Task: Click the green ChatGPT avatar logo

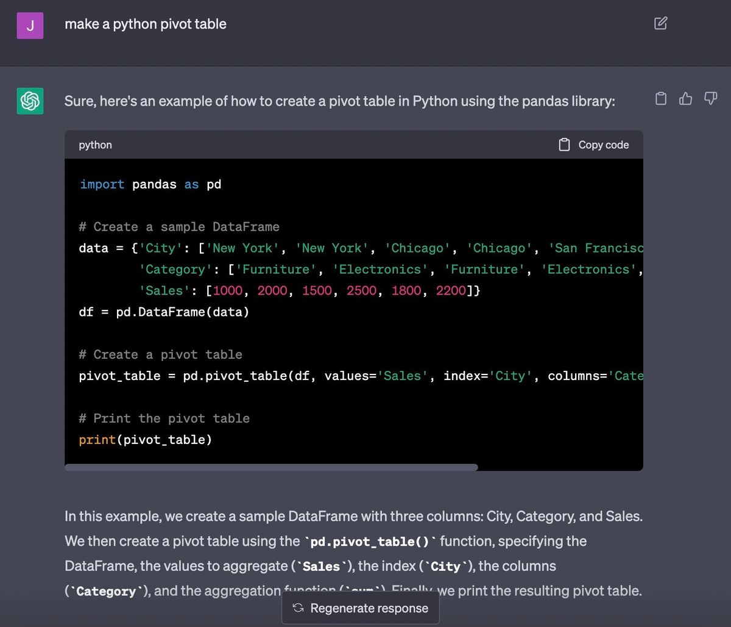Action: tap(30, 101)
